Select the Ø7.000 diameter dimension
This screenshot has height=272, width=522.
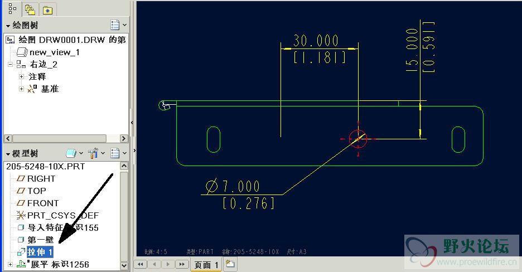point(233,186)
